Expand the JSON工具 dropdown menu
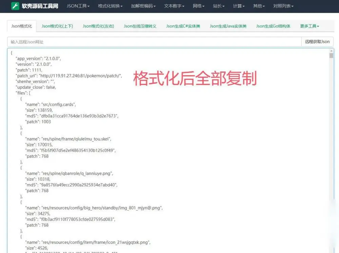The width and height of the screenshot is (339, 253). [78, 6]
